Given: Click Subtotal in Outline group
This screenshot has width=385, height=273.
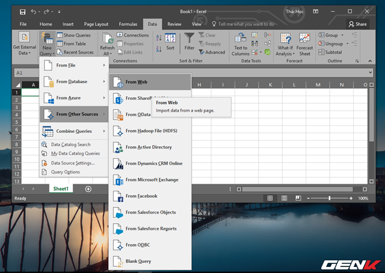Looking at the screenshot, I should [x=330, y=52].
